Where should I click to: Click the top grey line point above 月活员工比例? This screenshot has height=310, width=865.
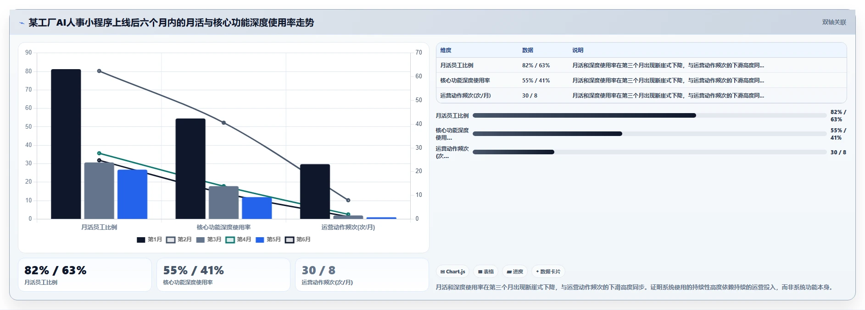[x=99, y=71]
